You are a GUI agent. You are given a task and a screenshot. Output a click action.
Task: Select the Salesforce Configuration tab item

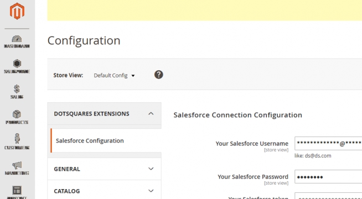[106, 140]
